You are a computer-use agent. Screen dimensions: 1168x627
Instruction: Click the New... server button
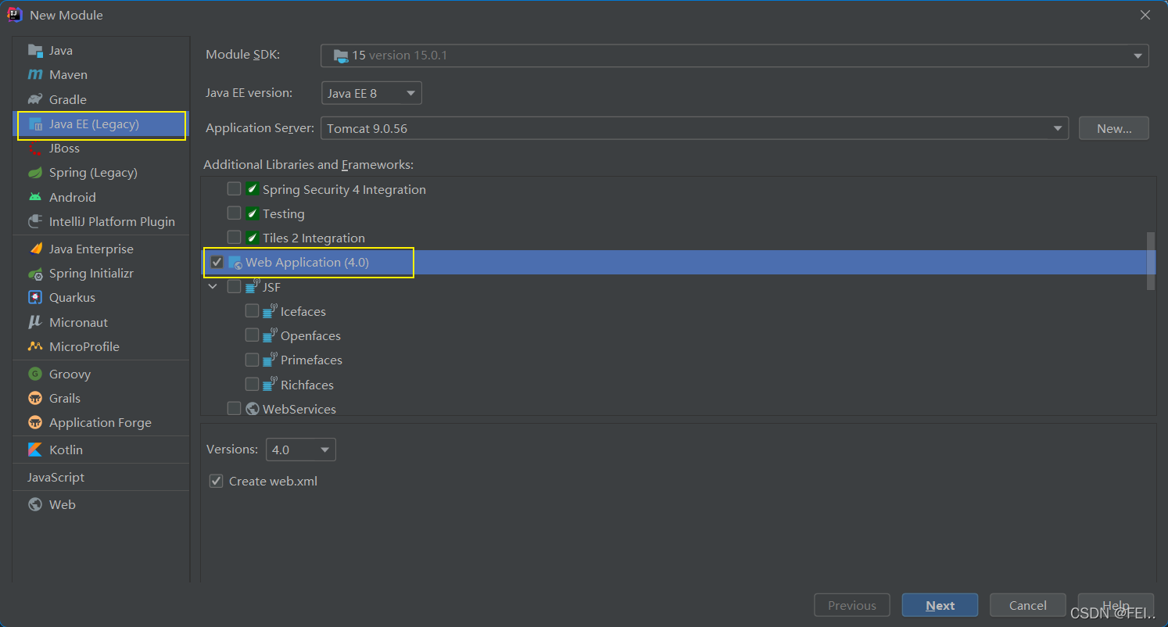click(x=1114, y=128)
